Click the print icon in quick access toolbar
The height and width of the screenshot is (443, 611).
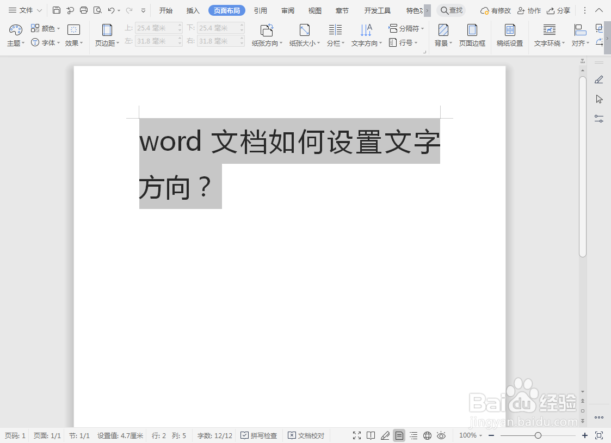(83, 10)
